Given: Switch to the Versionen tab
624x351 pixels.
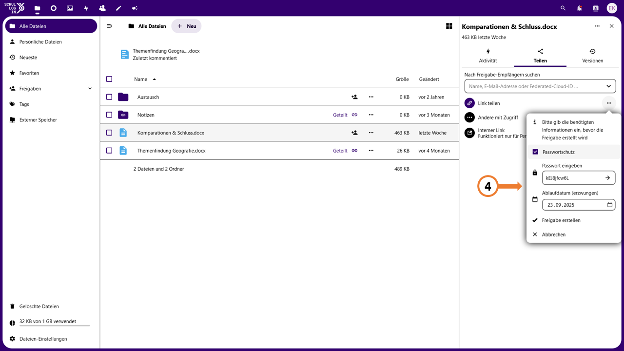Looking at the screenshot, I should click(x=593, y=56).
